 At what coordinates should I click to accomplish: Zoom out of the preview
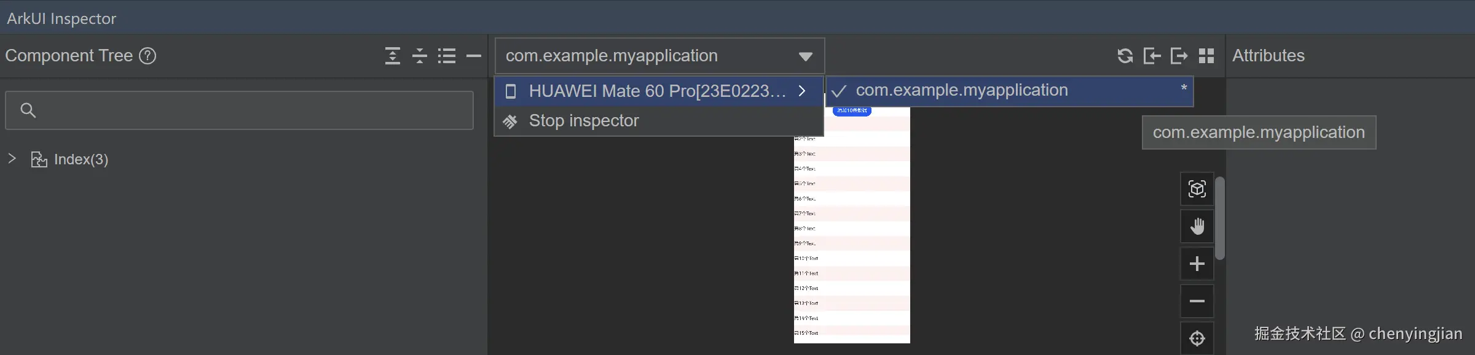coord(1197,301)
